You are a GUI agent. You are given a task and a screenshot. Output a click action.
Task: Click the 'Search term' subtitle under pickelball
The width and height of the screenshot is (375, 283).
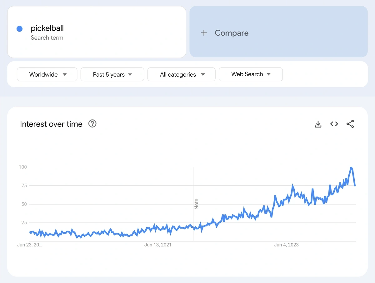pyautogui.click(x=47, y=38)
